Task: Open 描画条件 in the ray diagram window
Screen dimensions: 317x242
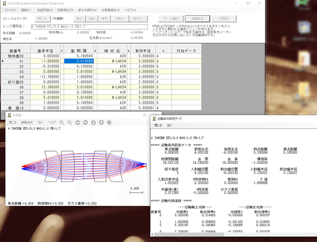Action: [27, 123]
